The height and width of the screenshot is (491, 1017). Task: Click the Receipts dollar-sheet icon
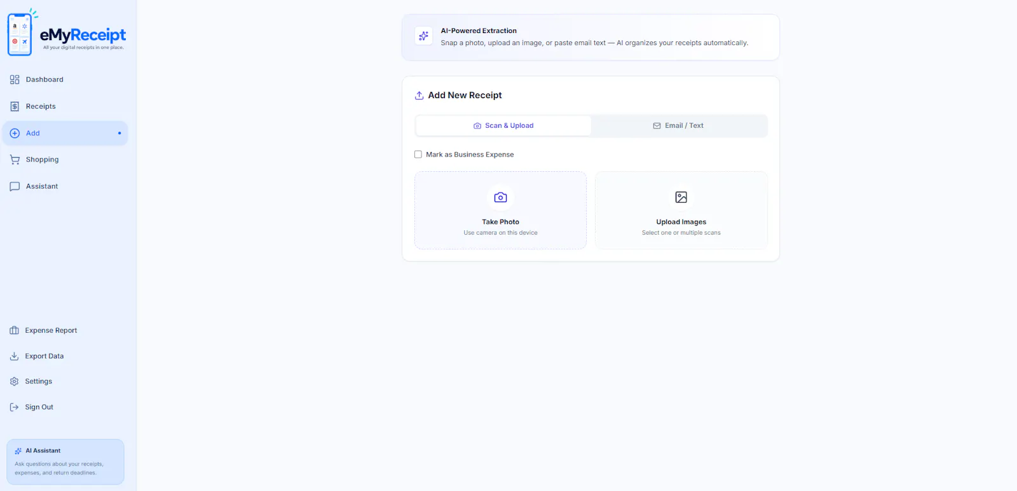(x=15, y=106)
